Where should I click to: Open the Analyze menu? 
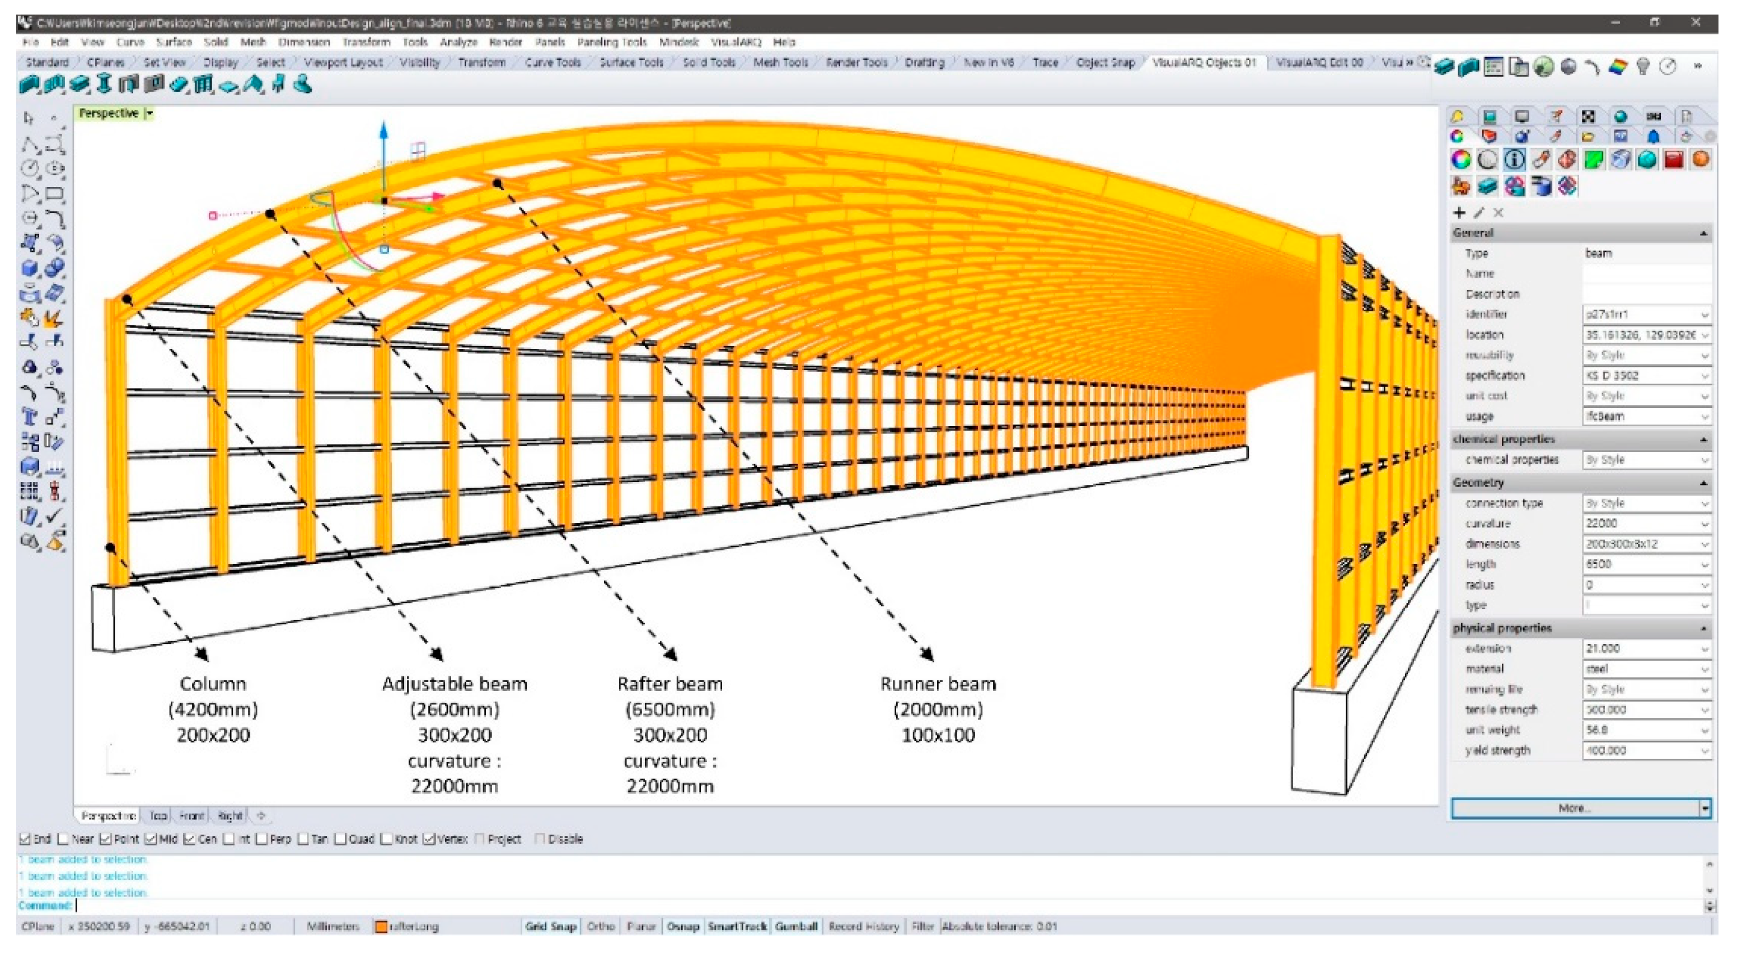pos(458,42)
